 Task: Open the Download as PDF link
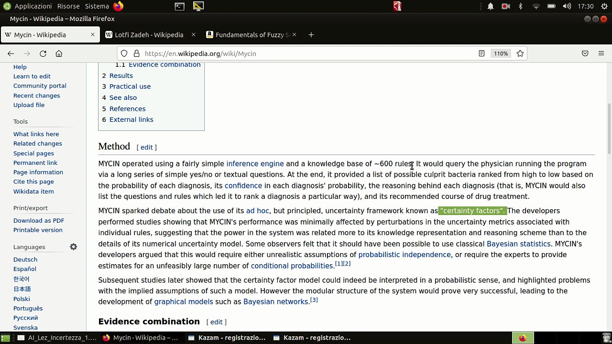pyautogui.click(x=39, y=221)
